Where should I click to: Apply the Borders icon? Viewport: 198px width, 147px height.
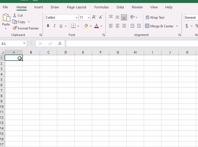tap(73, 26)
